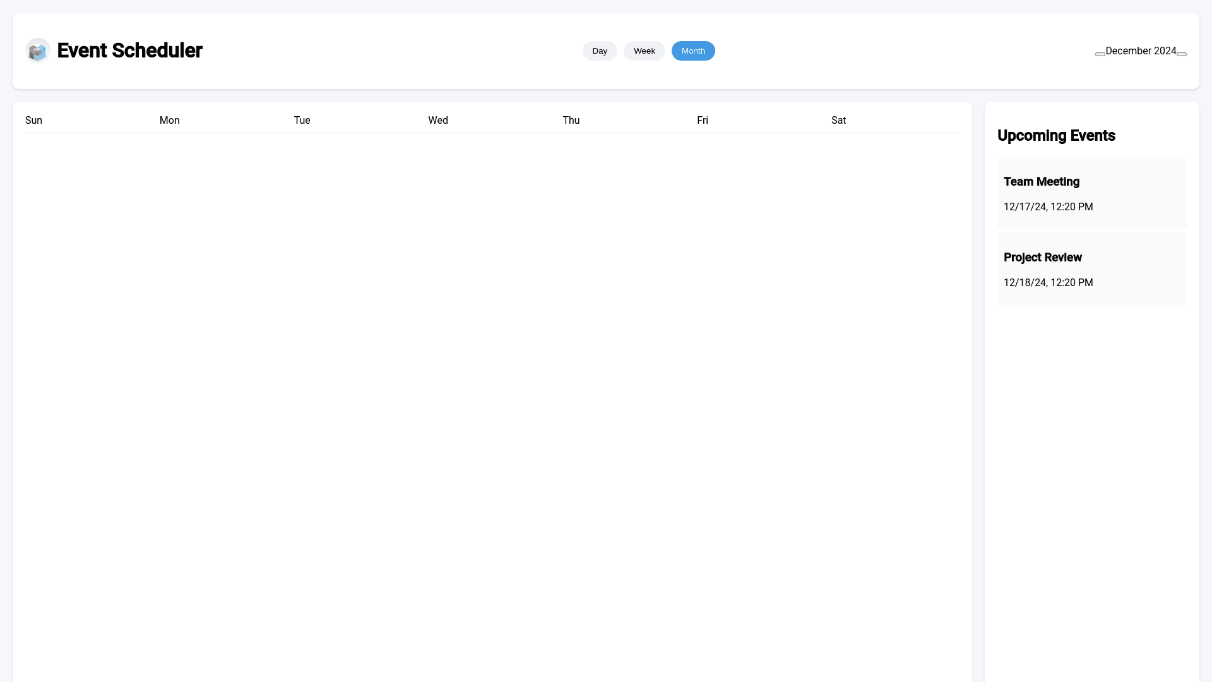Click the Wed column header

click(438, 121)
